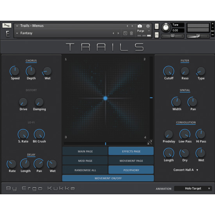
Task: Go to previous instrument arrow beside Trails - Menus
Action: (x=127, y=26)
